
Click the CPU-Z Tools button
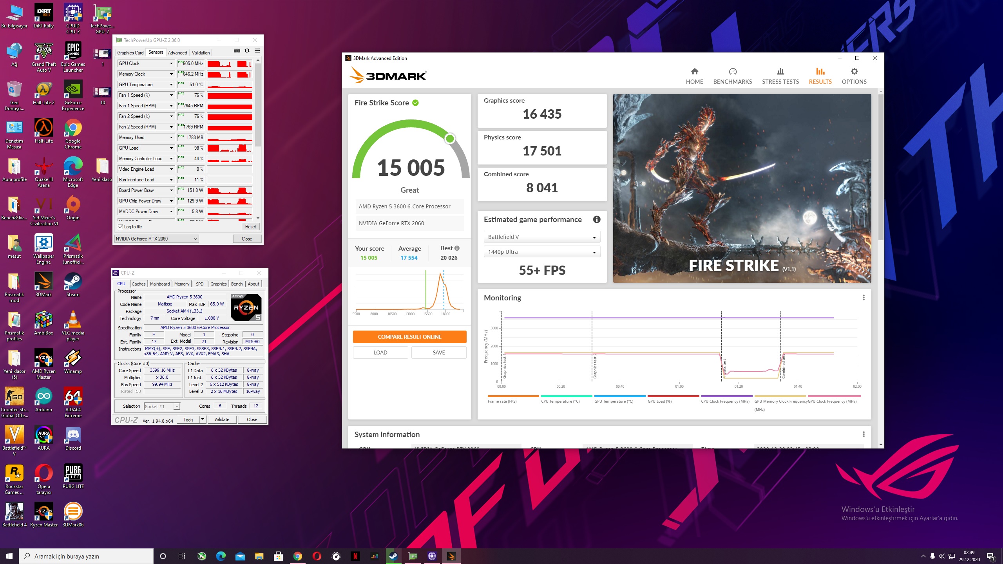[x=188, y=419]
